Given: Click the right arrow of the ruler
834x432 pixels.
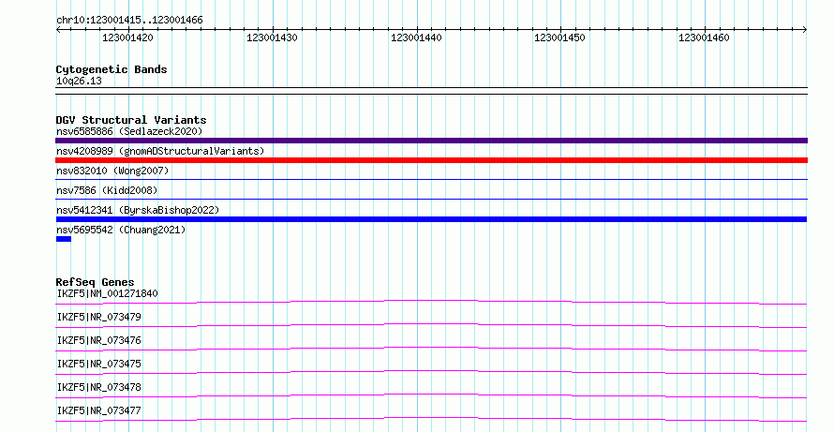Looking at the screenshot, I should tap(804, 30).
